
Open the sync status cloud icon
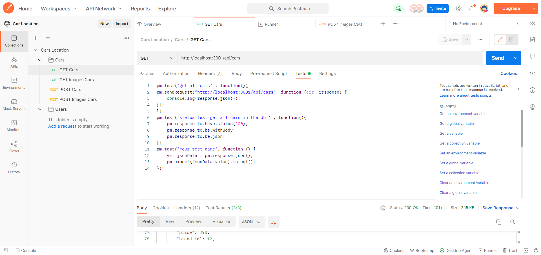pyautogui.click(x=398, y=8)
